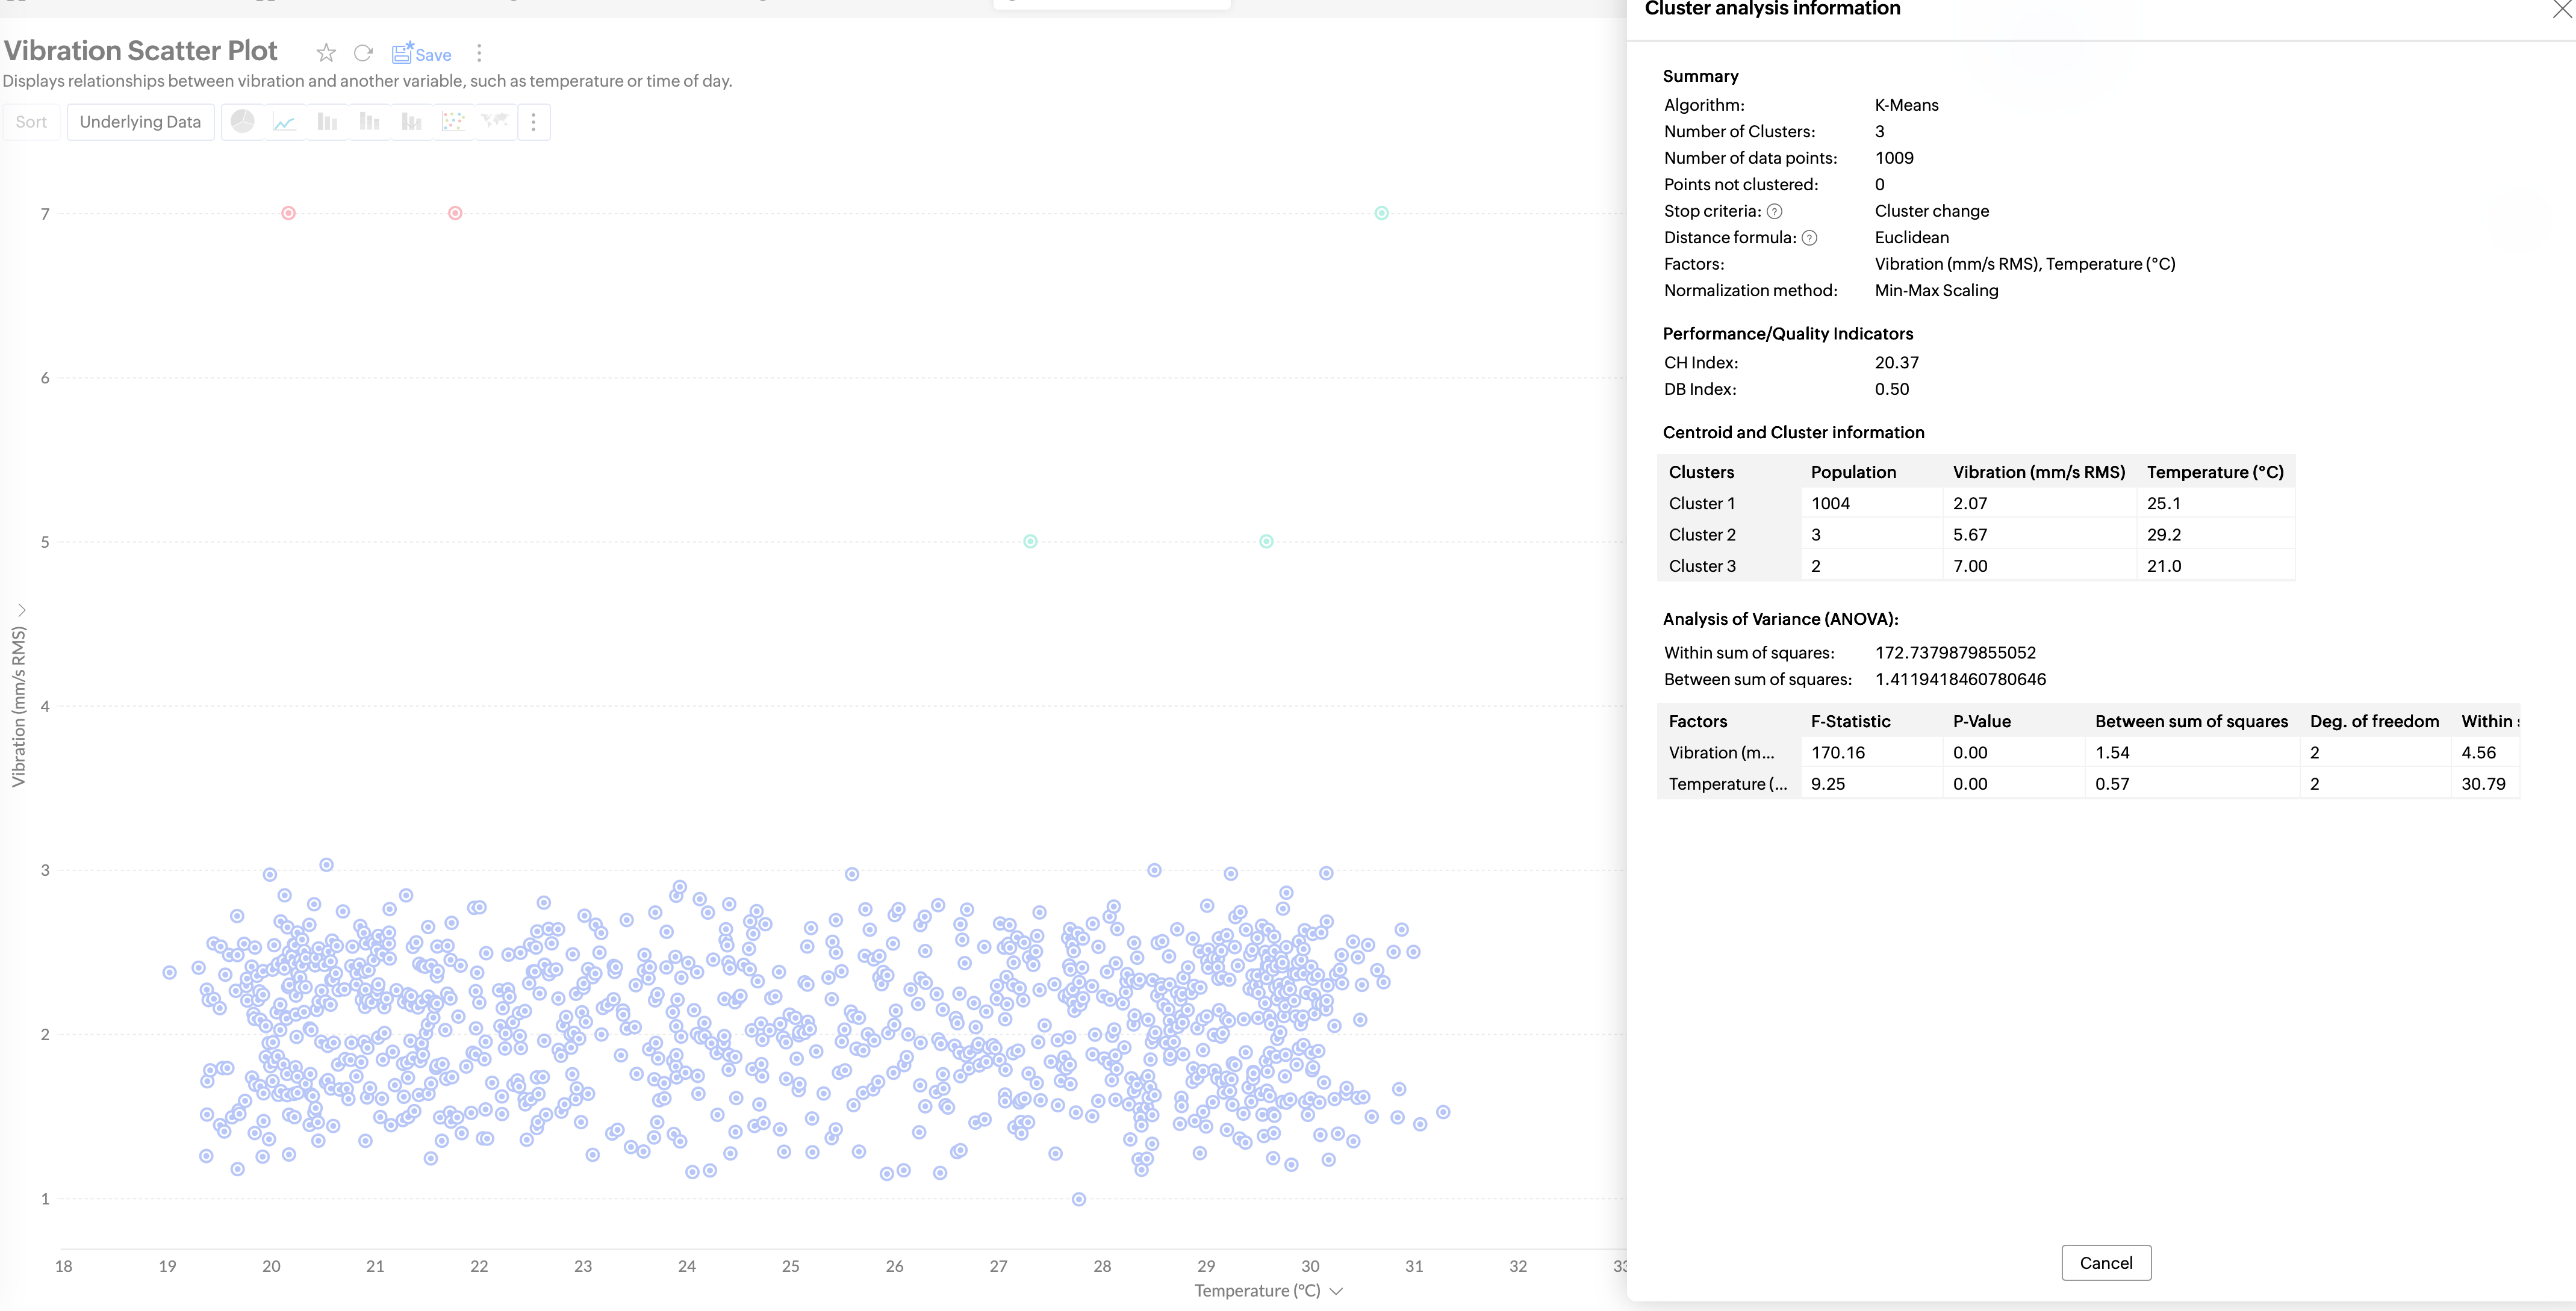The width and height of the screenshot is (2576, 1311).
Task: Select the pie chart type icon
Action: pyautogui.click(x=242, y=122)
